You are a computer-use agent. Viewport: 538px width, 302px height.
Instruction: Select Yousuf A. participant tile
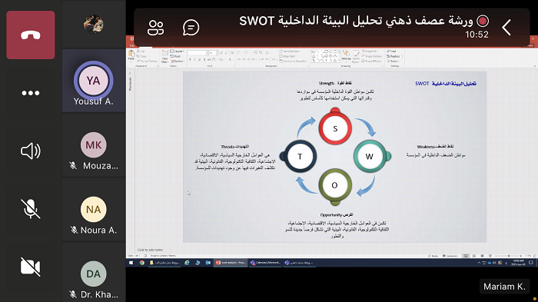tap(93, 81)
